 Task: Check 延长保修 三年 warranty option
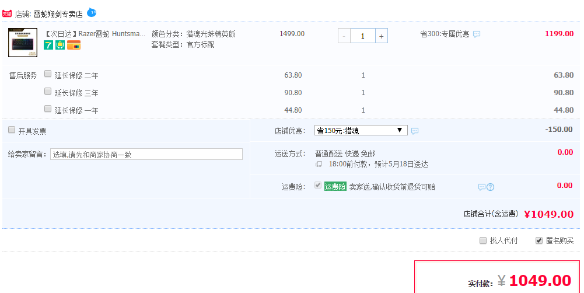point(48,91)
